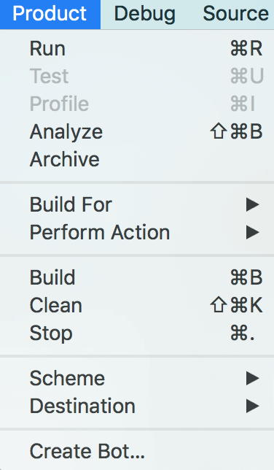Open the Product menu in menu bar

(x=50, y=14)
